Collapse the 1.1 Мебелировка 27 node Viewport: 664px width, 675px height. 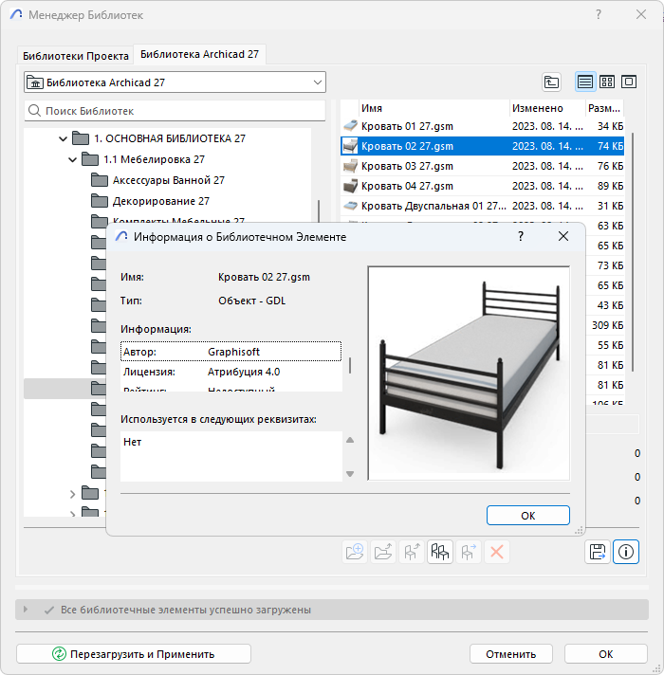click(72, 159)
